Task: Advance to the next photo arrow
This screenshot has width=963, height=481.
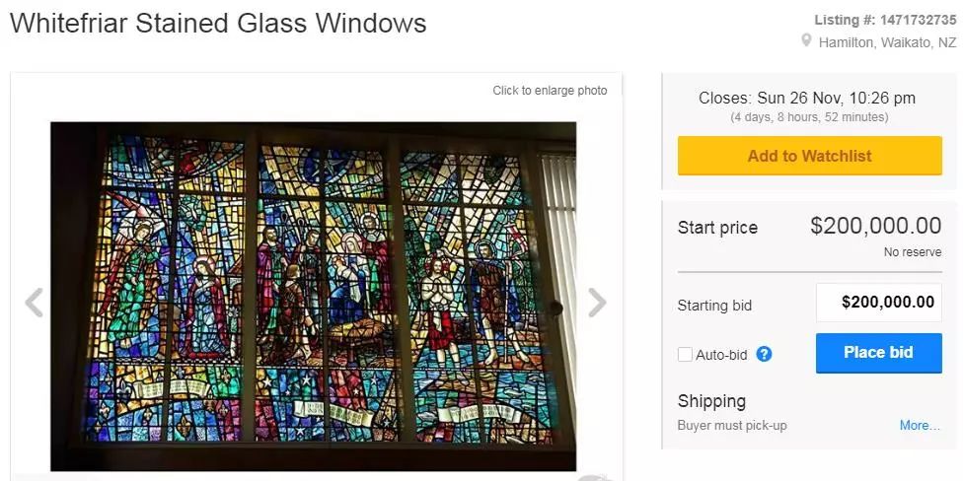Action: point(597,303)
